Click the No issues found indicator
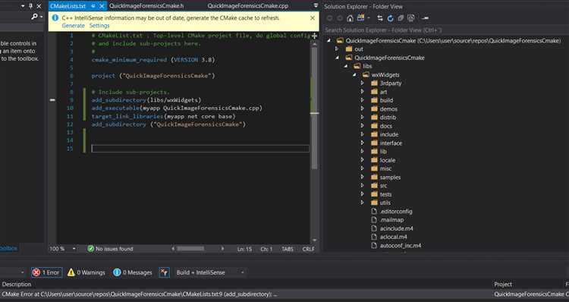 tap(110, 249)
